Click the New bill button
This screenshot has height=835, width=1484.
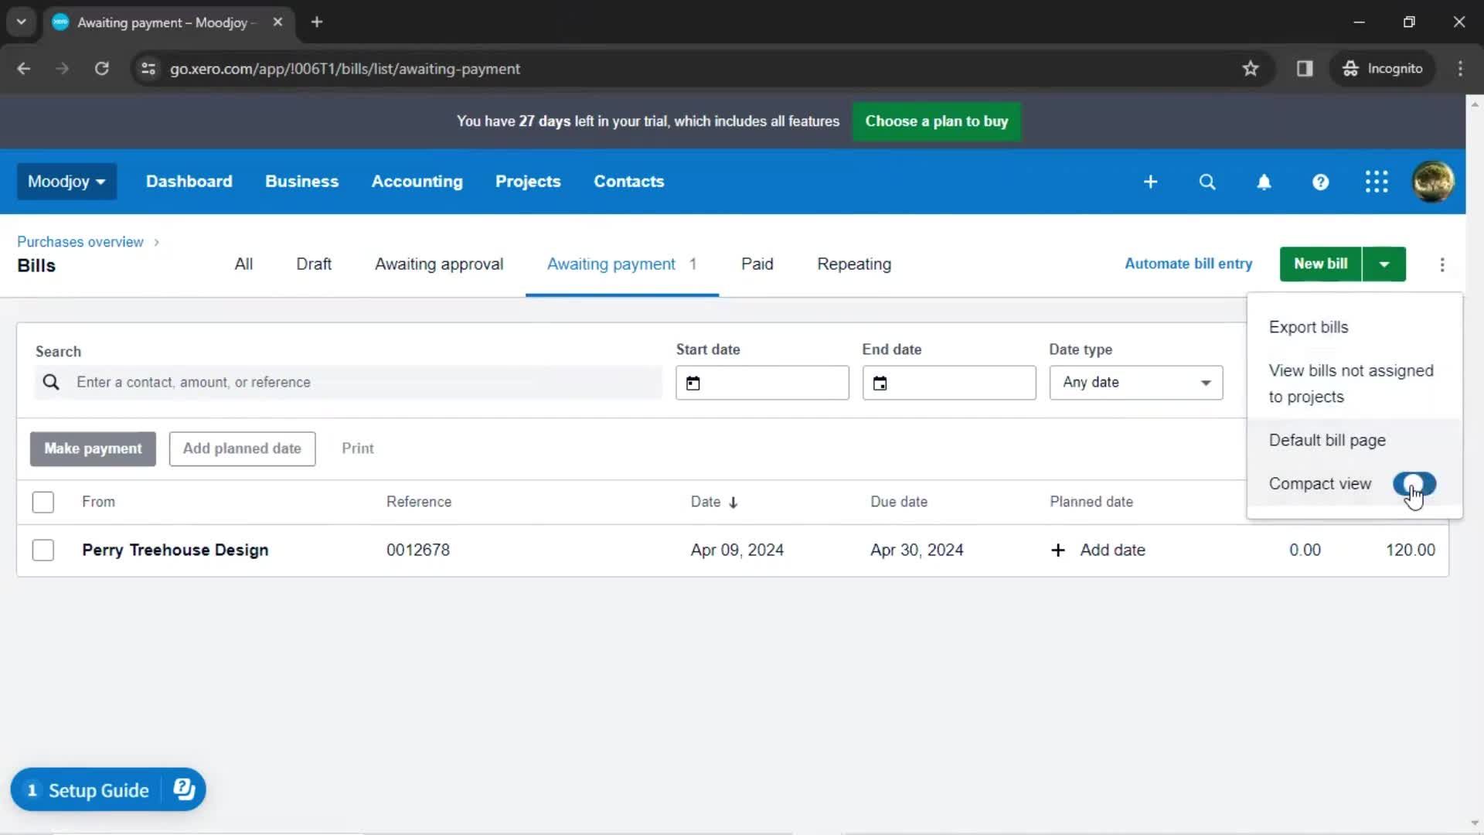(1321, 264)
